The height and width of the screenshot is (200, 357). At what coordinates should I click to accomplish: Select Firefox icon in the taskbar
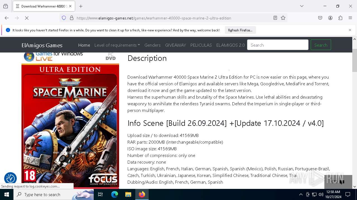[x=142, y=194]
